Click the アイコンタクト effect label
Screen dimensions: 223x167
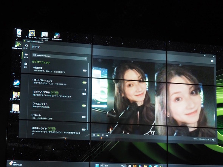pos(40,104)
